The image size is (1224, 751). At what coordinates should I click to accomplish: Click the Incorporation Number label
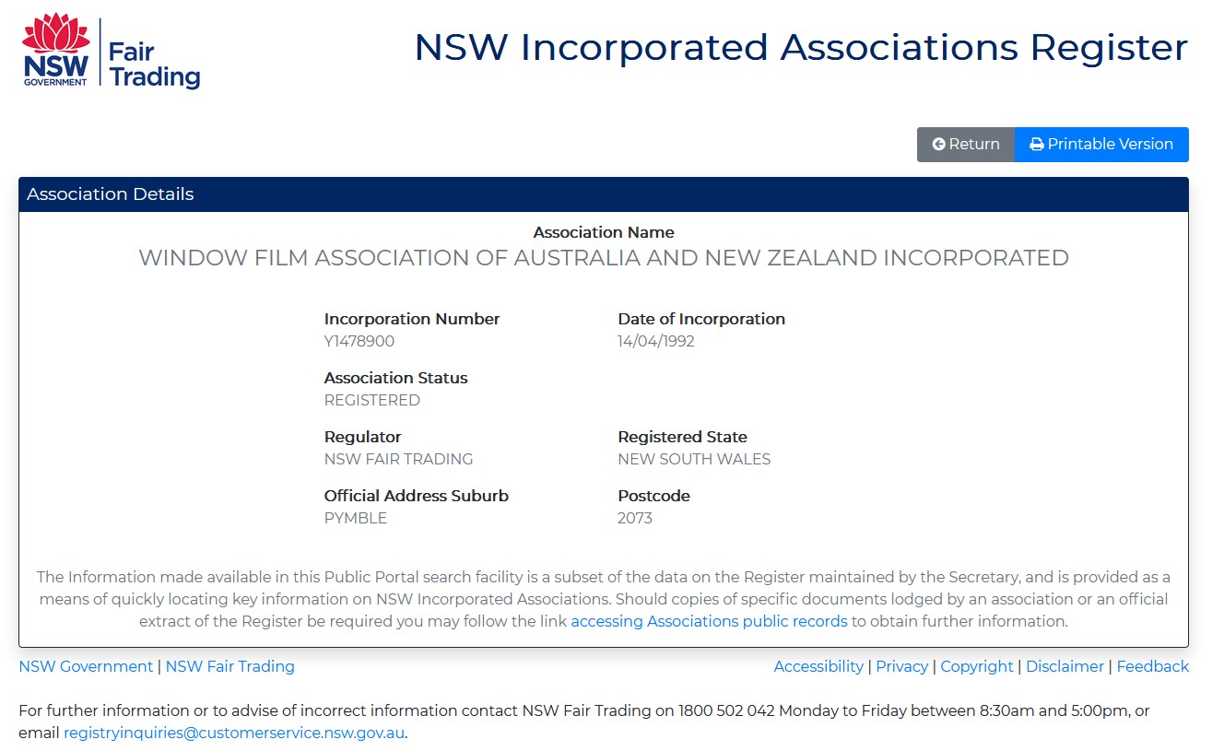pos(412,319)
